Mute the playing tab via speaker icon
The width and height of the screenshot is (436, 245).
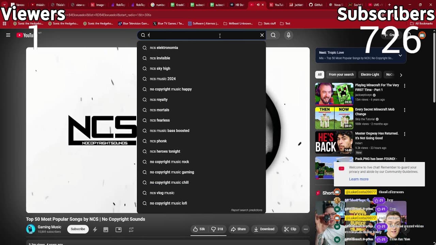click(258, 5)
